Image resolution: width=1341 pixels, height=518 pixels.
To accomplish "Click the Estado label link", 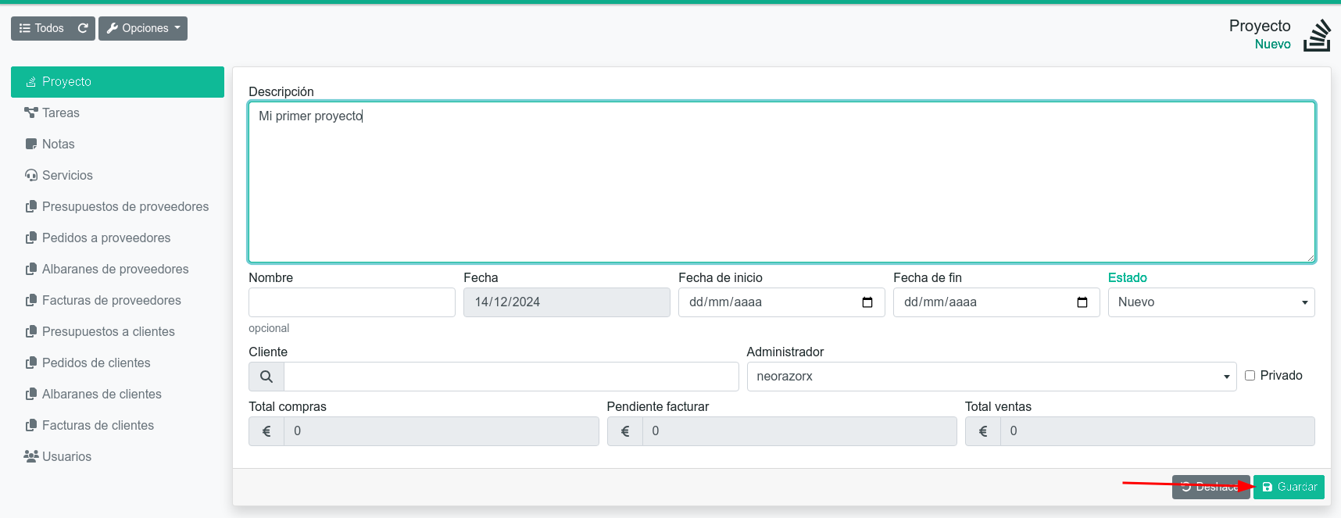I will click(x=1128, y=277).
